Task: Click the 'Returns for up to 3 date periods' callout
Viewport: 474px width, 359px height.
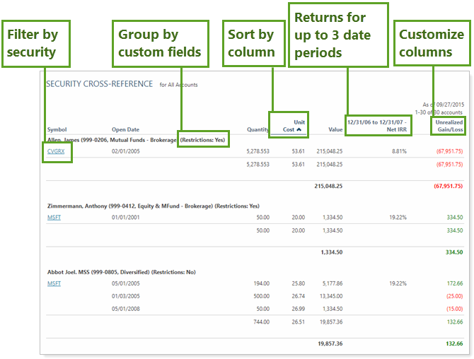Action: pyautogui.click(x=337, y=35)
